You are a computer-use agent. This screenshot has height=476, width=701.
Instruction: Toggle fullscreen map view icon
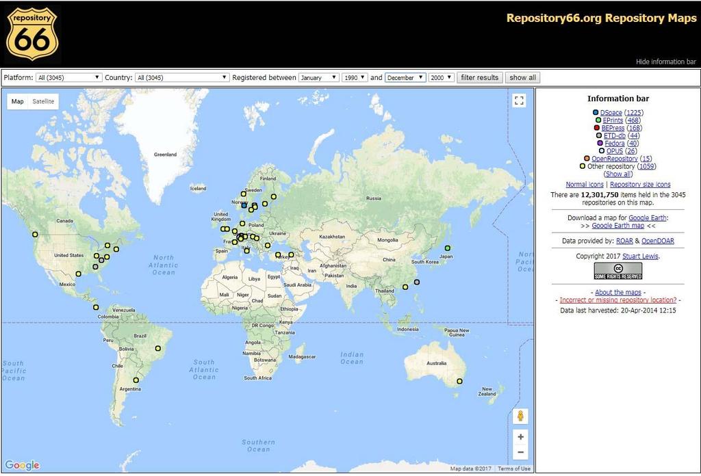click(519, 101)
